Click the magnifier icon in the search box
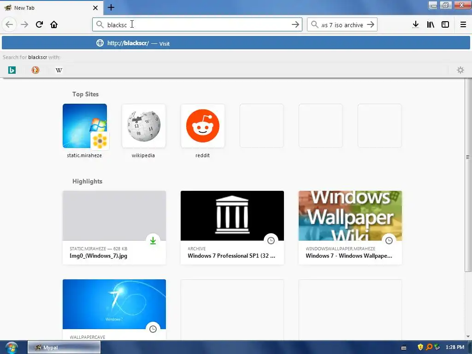Viewport: 472px width, 354px height. (x=314, y=24)
